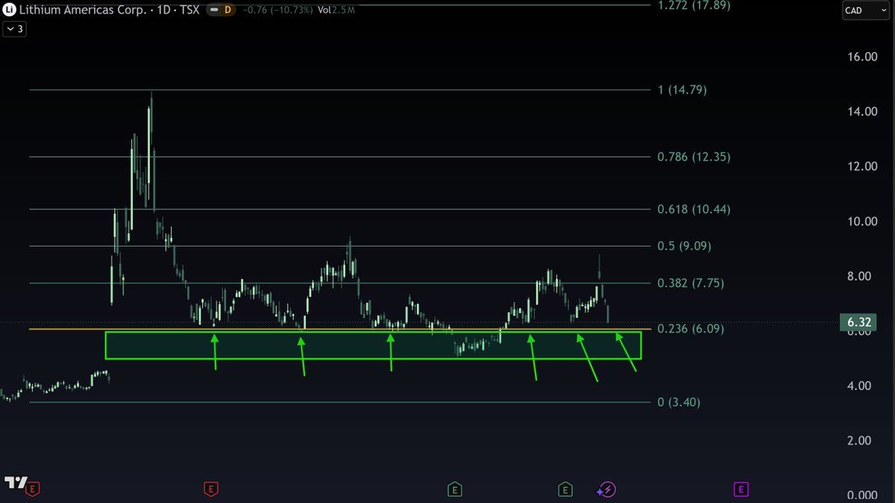Image resolution: width=895 pixels, height=503 pixels.
Task: Click the green E marker beside the lightning icon
Action: (x=565, y=490)
